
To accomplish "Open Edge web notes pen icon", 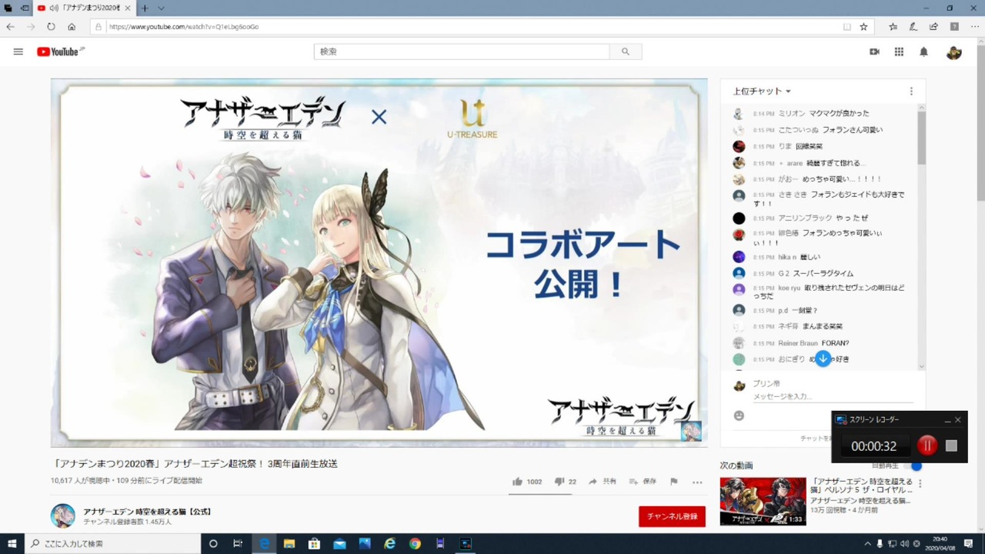I will 913,26.
